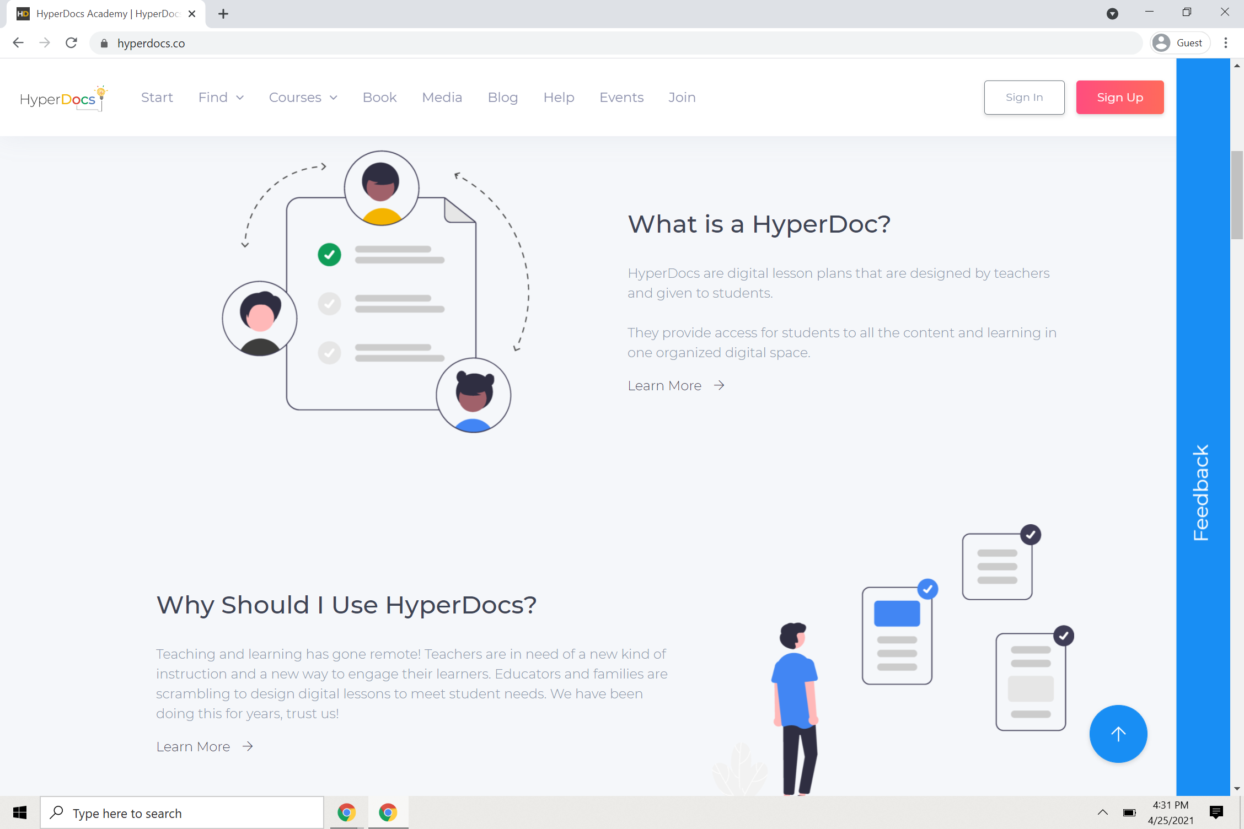Reload the page with the refresh icon
The image size is (1244, 829).
coord(71,42)
